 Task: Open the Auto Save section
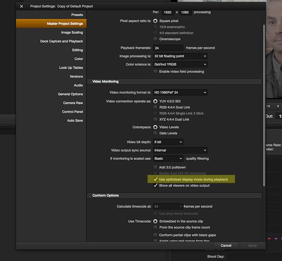[x=74, y=120]
